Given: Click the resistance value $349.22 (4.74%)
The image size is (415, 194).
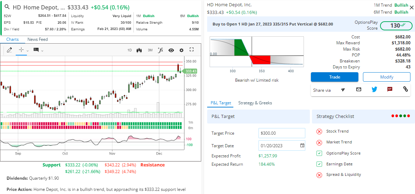Looking at the screenshot, I should click(121, 172).
